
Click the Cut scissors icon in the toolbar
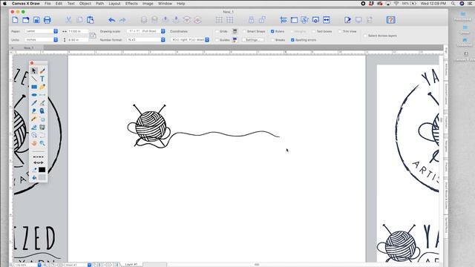69,20
